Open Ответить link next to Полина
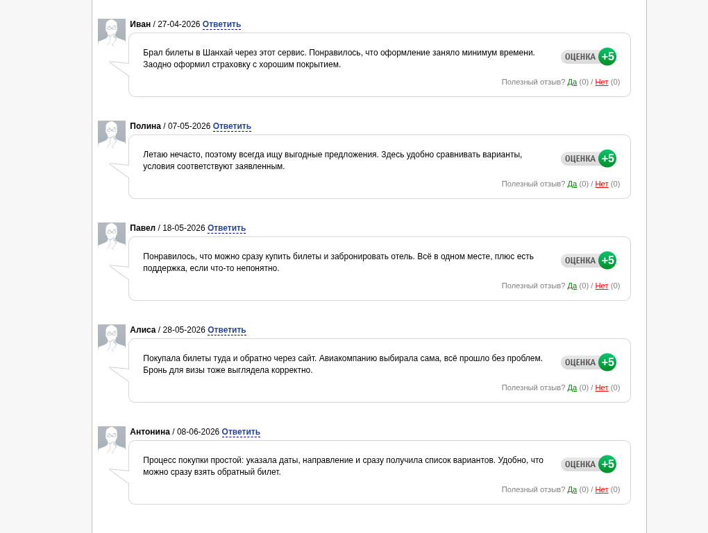Viewport: 708px width, 533px height. tap(232, 126)
